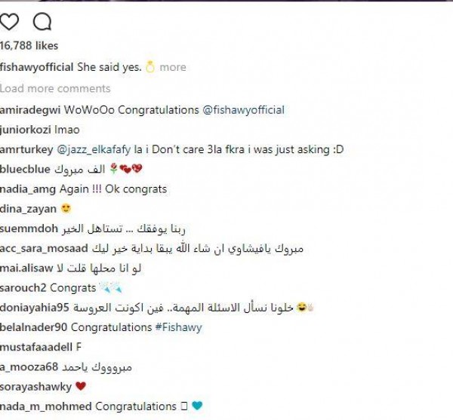
Task: Expand caption with the "more" link
Action: [x=172, y=67]
